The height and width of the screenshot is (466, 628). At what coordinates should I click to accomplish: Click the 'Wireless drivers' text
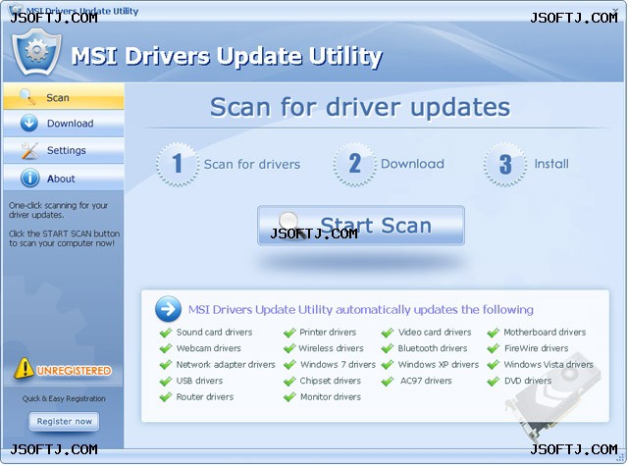coord(331,348)
